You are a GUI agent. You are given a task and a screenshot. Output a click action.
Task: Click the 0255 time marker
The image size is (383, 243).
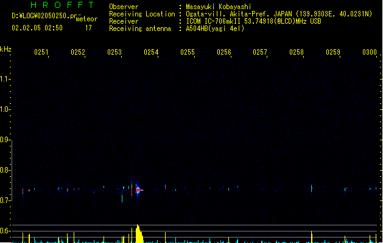coord(188,52)
